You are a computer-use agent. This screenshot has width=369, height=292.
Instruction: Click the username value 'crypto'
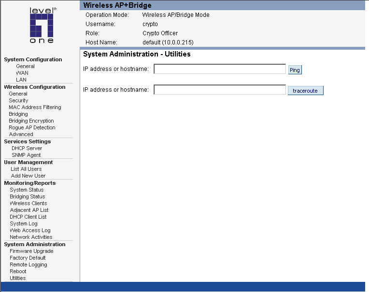pos(150,24)
